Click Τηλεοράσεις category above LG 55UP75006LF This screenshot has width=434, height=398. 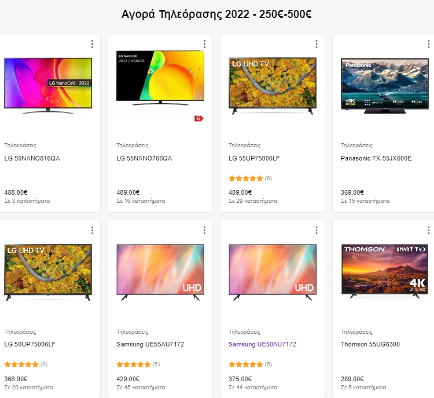click(x=244, y=145)
